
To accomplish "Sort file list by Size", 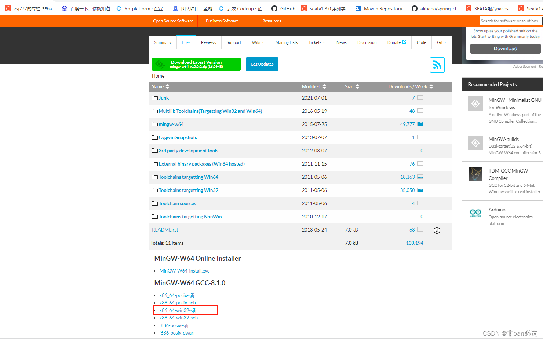I will pos(352,86).
